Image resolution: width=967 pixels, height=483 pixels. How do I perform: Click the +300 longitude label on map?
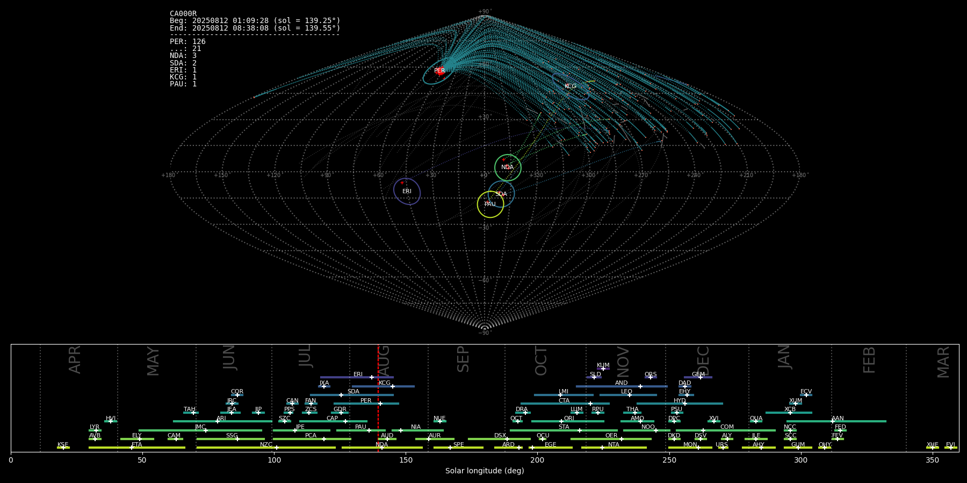coord(588,175)
